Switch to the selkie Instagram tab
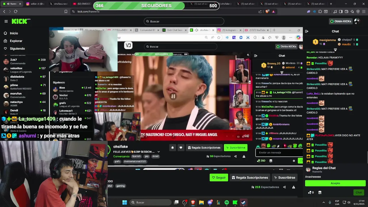368x207 pixels. pyautogui.click(x=35, y=4)
